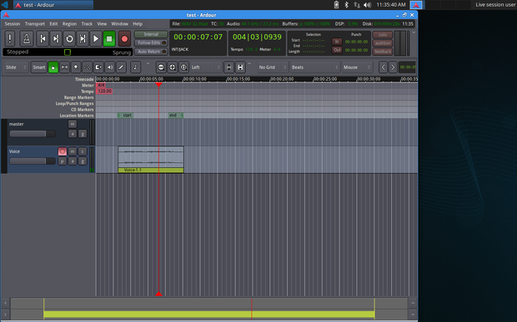The width and height of the screenshot is (517, 322).
Task: Open the Beats grid type dropdown
Action: pos(314,67)
